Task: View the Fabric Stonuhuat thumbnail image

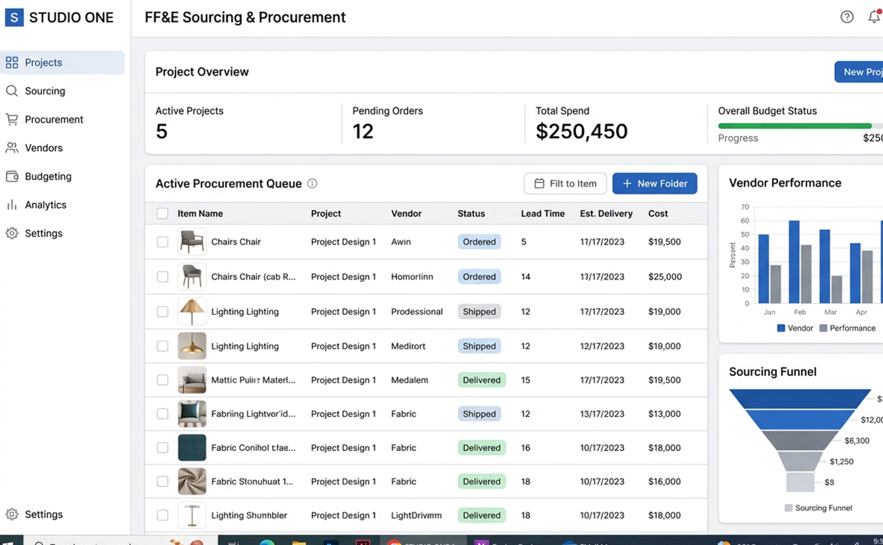Action: pos(192,481)
